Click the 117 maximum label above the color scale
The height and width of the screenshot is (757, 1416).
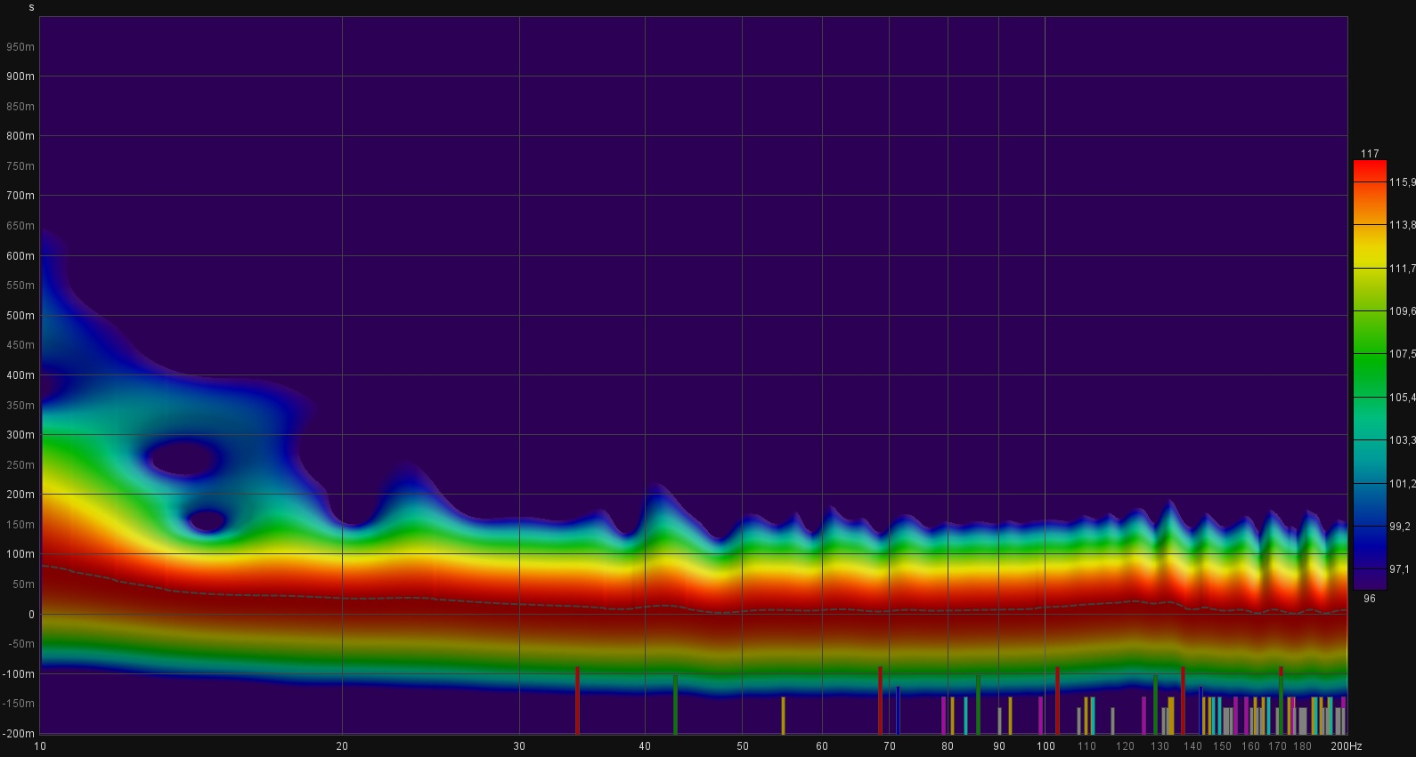click(x=1369, y=154)
